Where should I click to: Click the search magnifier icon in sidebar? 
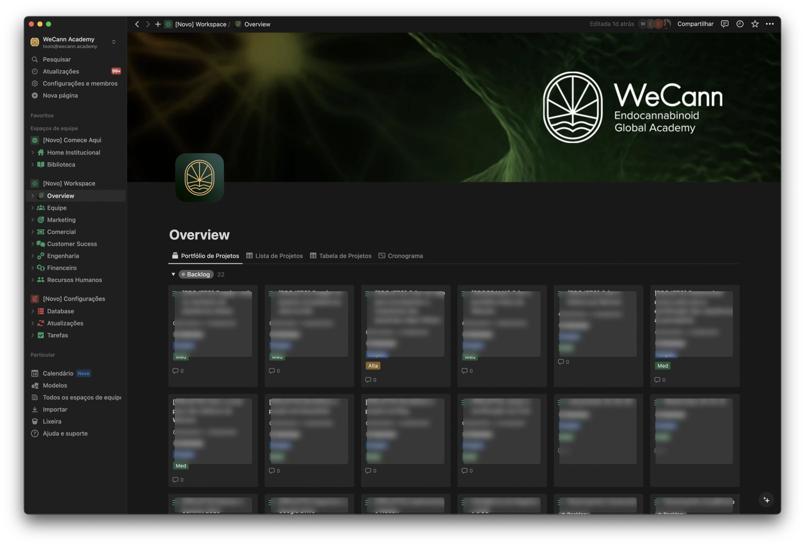click(x=35, y=59)
